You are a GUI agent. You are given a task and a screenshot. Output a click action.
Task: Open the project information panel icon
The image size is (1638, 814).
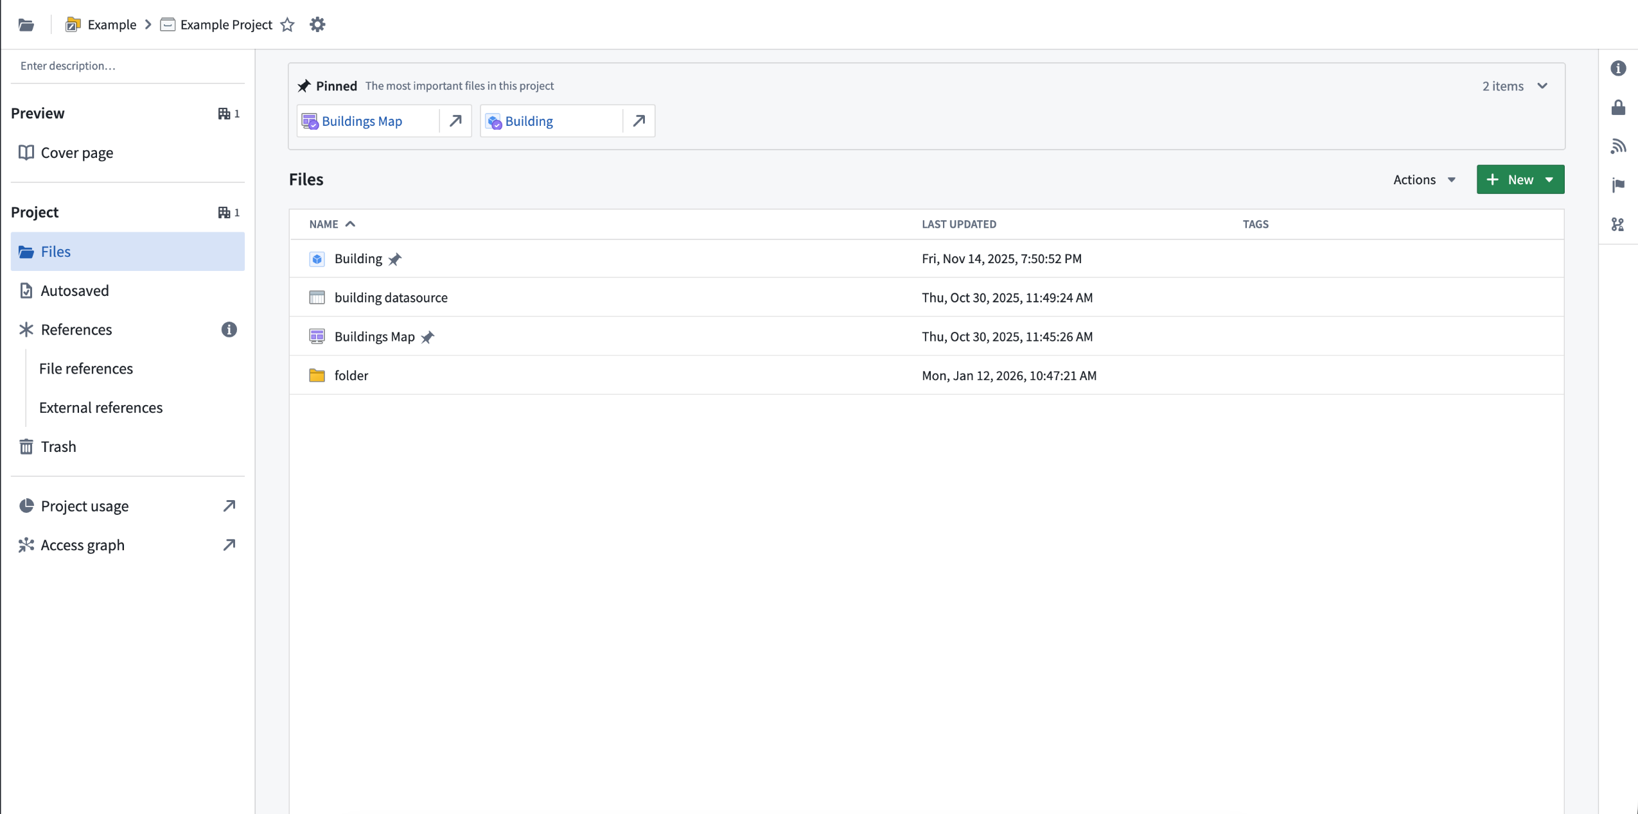click(x=1619, y=68)
